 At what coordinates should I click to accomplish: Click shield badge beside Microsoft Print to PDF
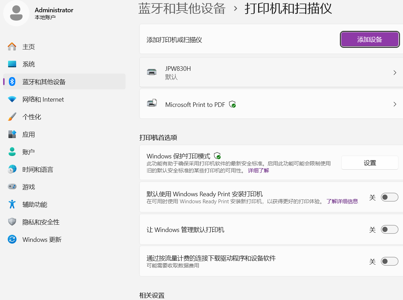[232, 104]
